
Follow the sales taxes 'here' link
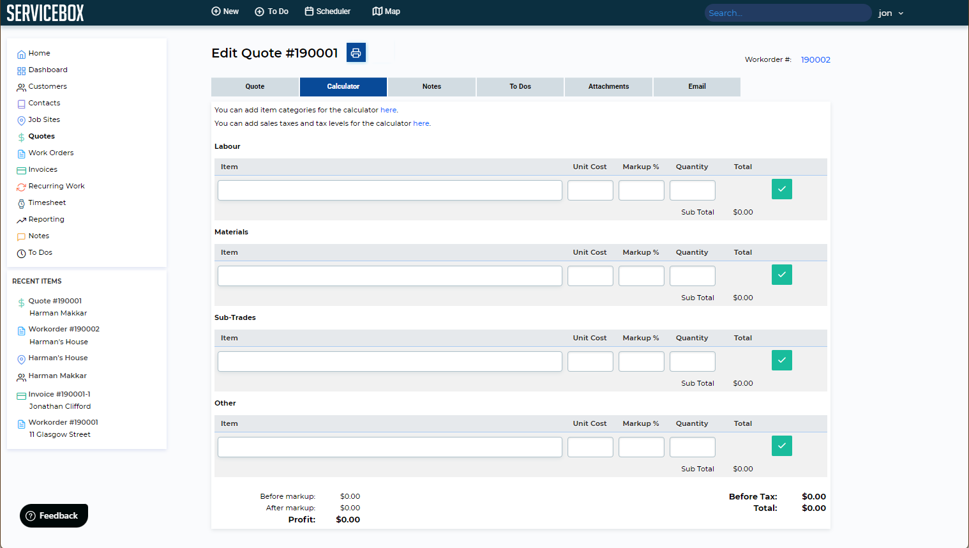point(421,123)
